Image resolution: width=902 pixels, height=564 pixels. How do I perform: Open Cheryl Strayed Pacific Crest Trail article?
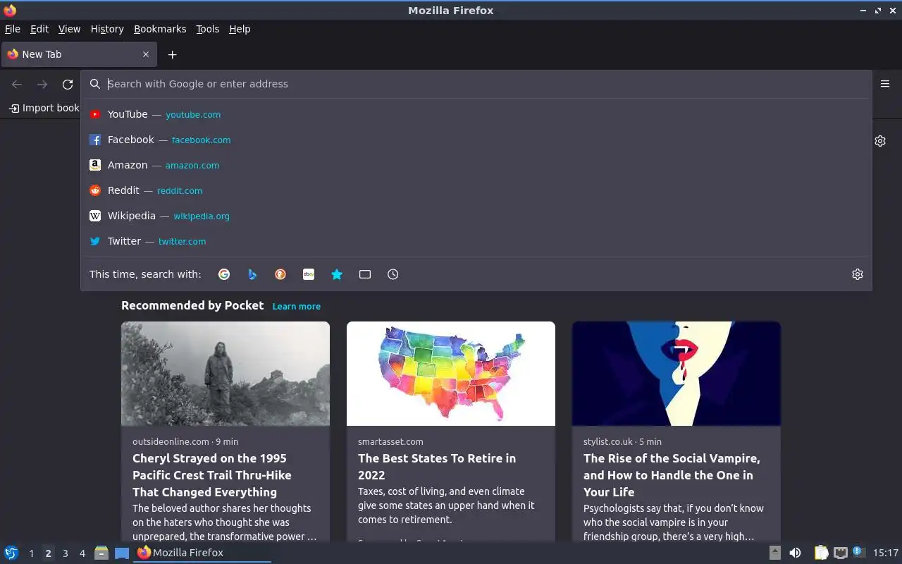click(212, 475)
